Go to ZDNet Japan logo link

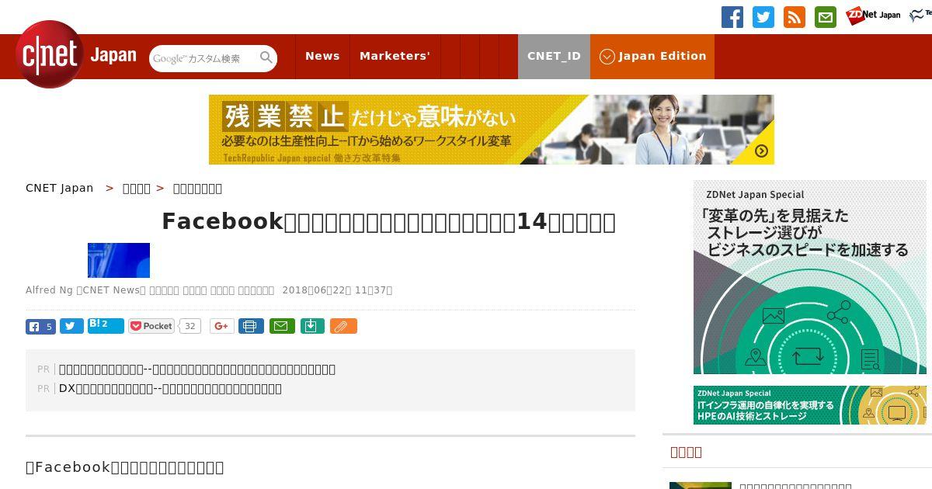tap(873, 16)
